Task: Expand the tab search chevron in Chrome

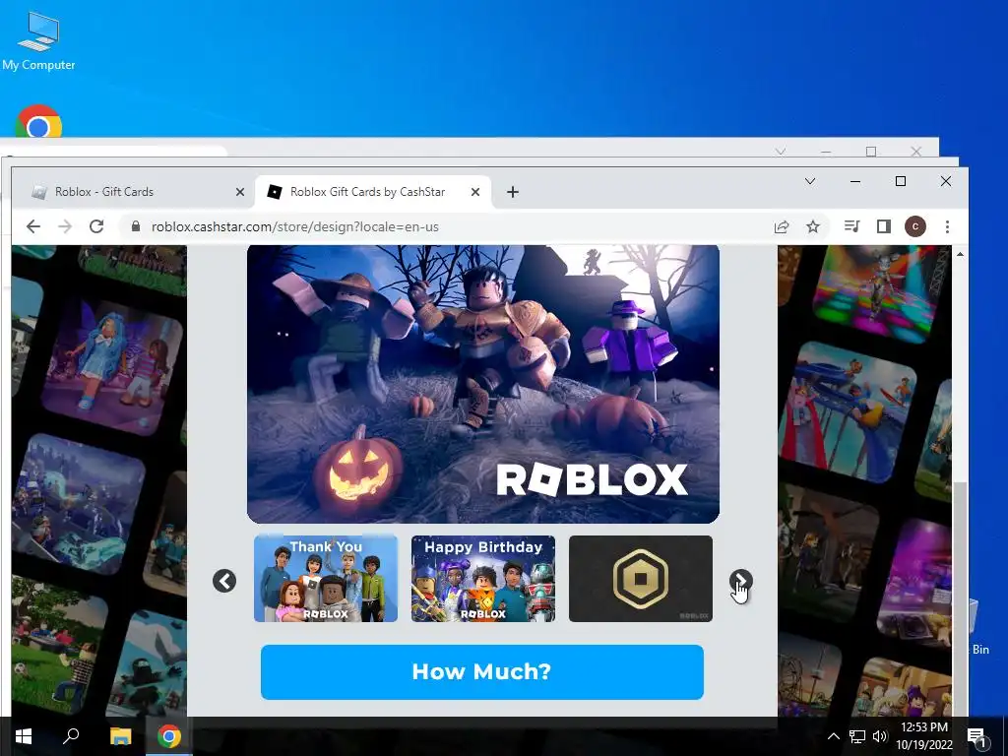Action: tap(810, 181)
